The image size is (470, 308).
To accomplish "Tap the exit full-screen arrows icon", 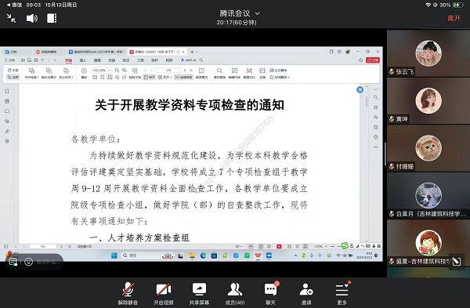I will (x=11, y=18).
